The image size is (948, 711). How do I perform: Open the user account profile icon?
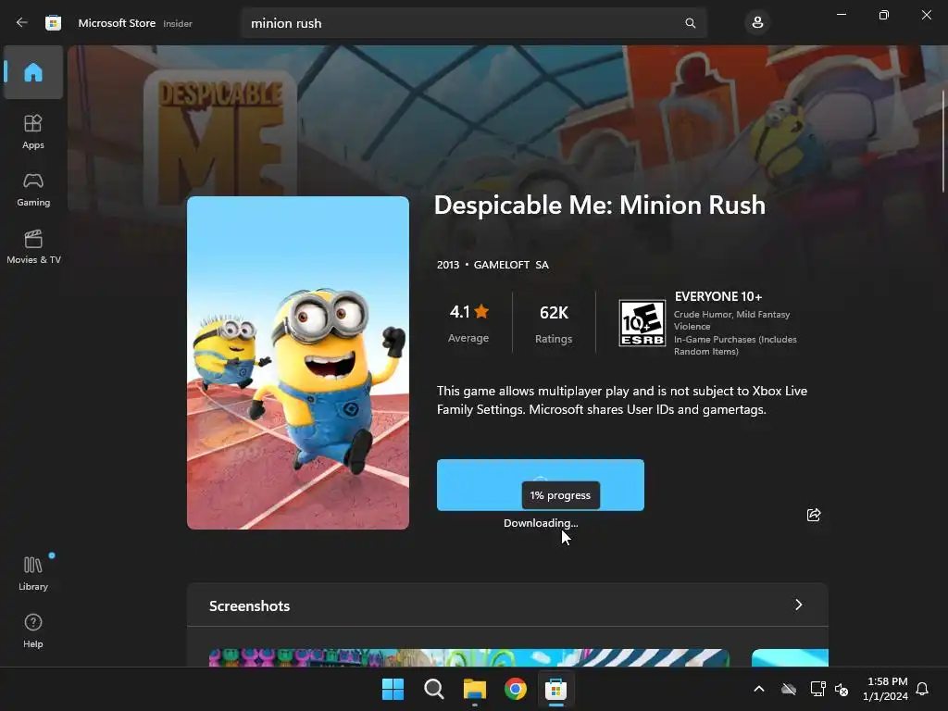click(x=757, y=23)
